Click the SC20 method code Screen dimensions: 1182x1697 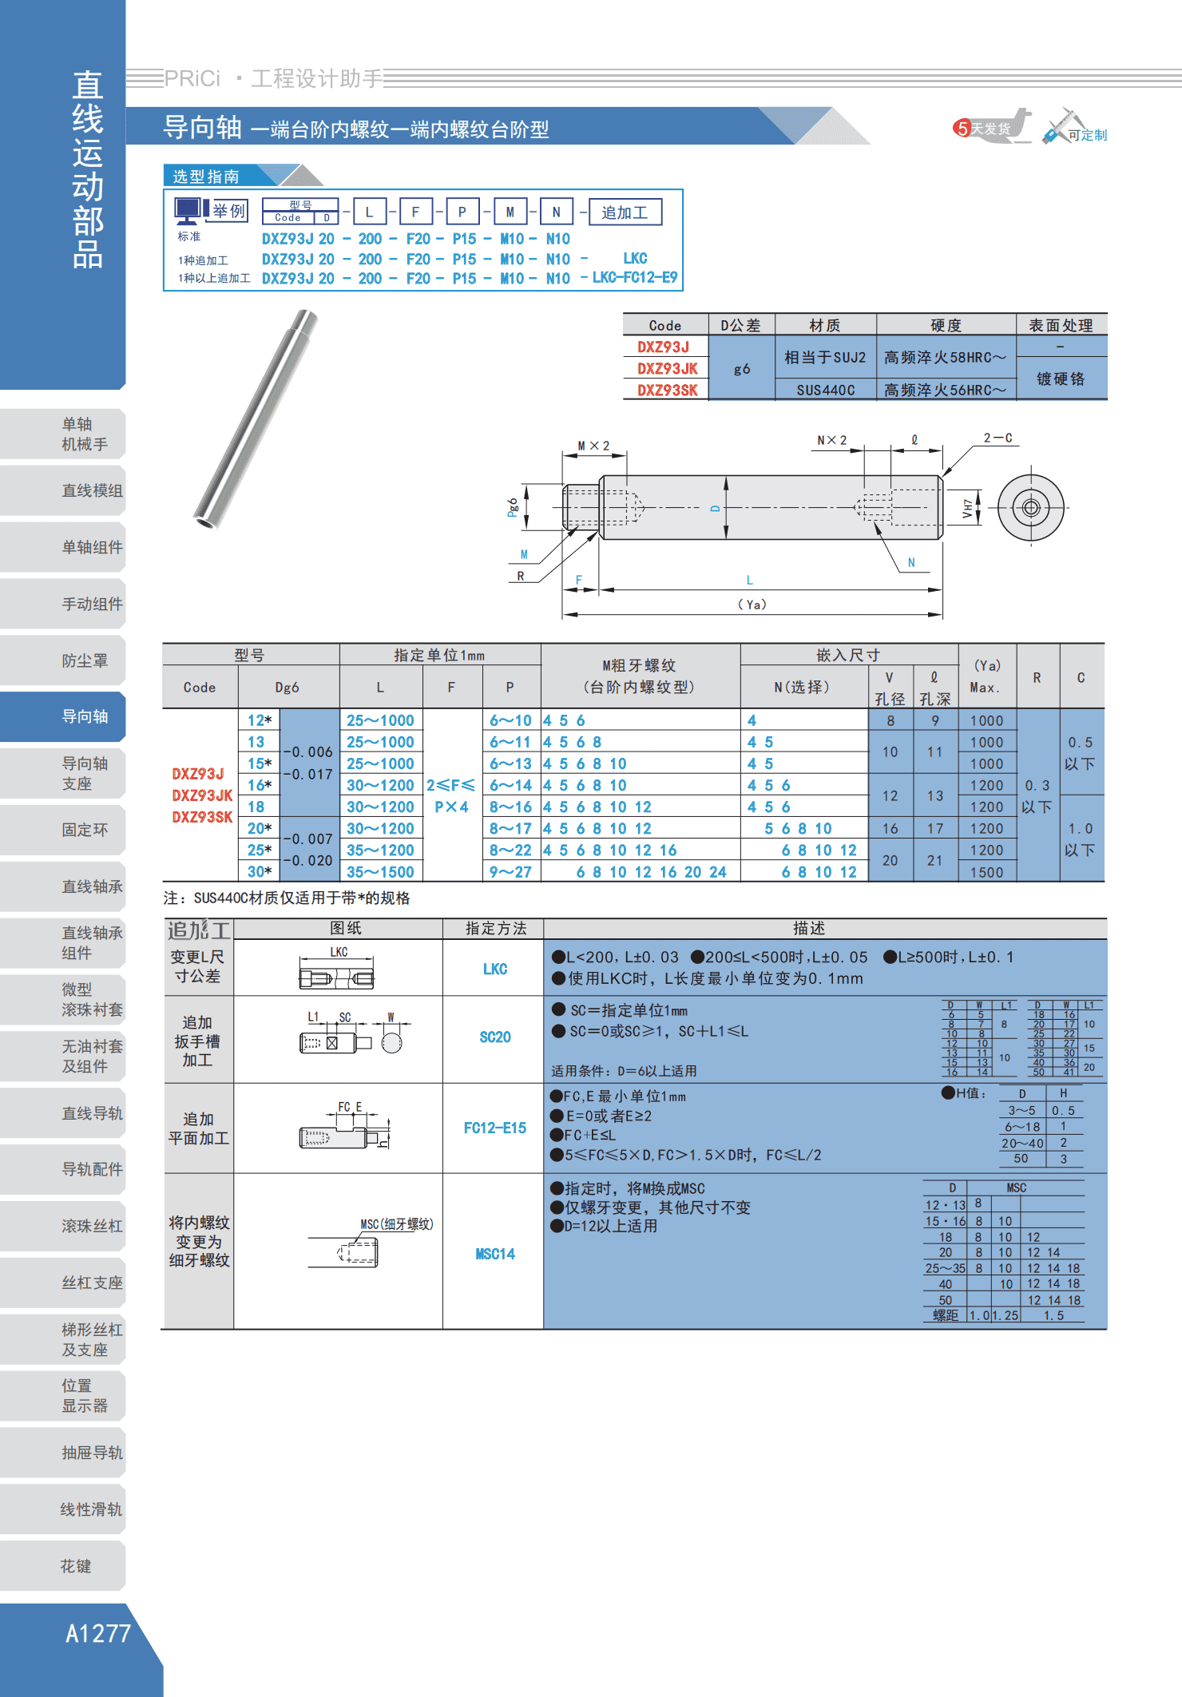495,1037
